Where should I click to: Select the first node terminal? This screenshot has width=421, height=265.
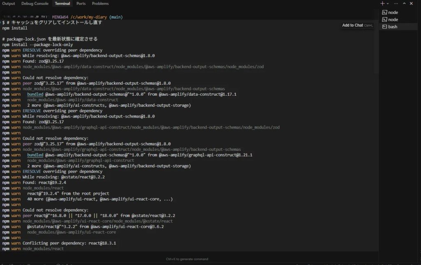398,12
